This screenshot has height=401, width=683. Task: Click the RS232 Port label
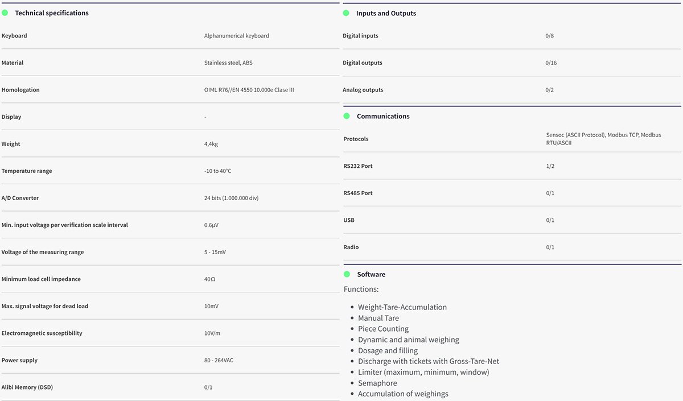[x=358, y=166]
